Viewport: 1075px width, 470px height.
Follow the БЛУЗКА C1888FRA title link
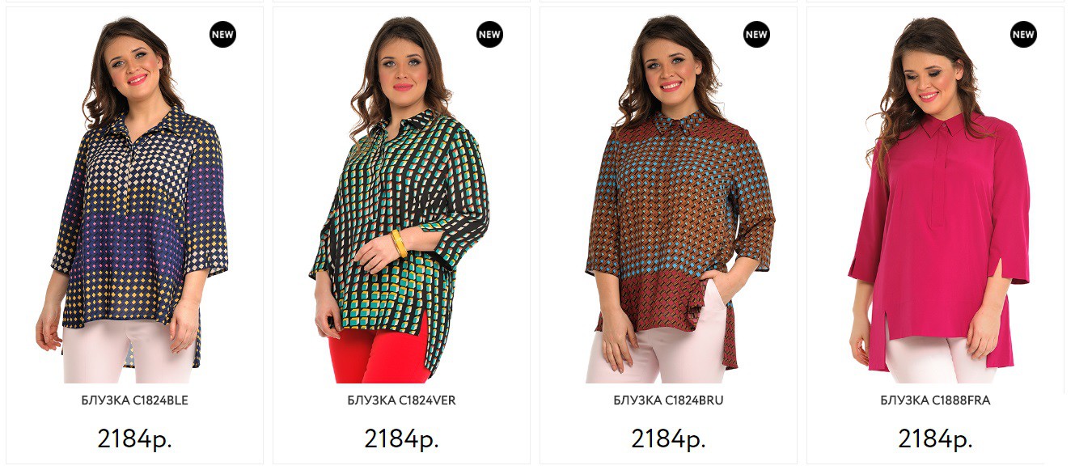(935, 400)
